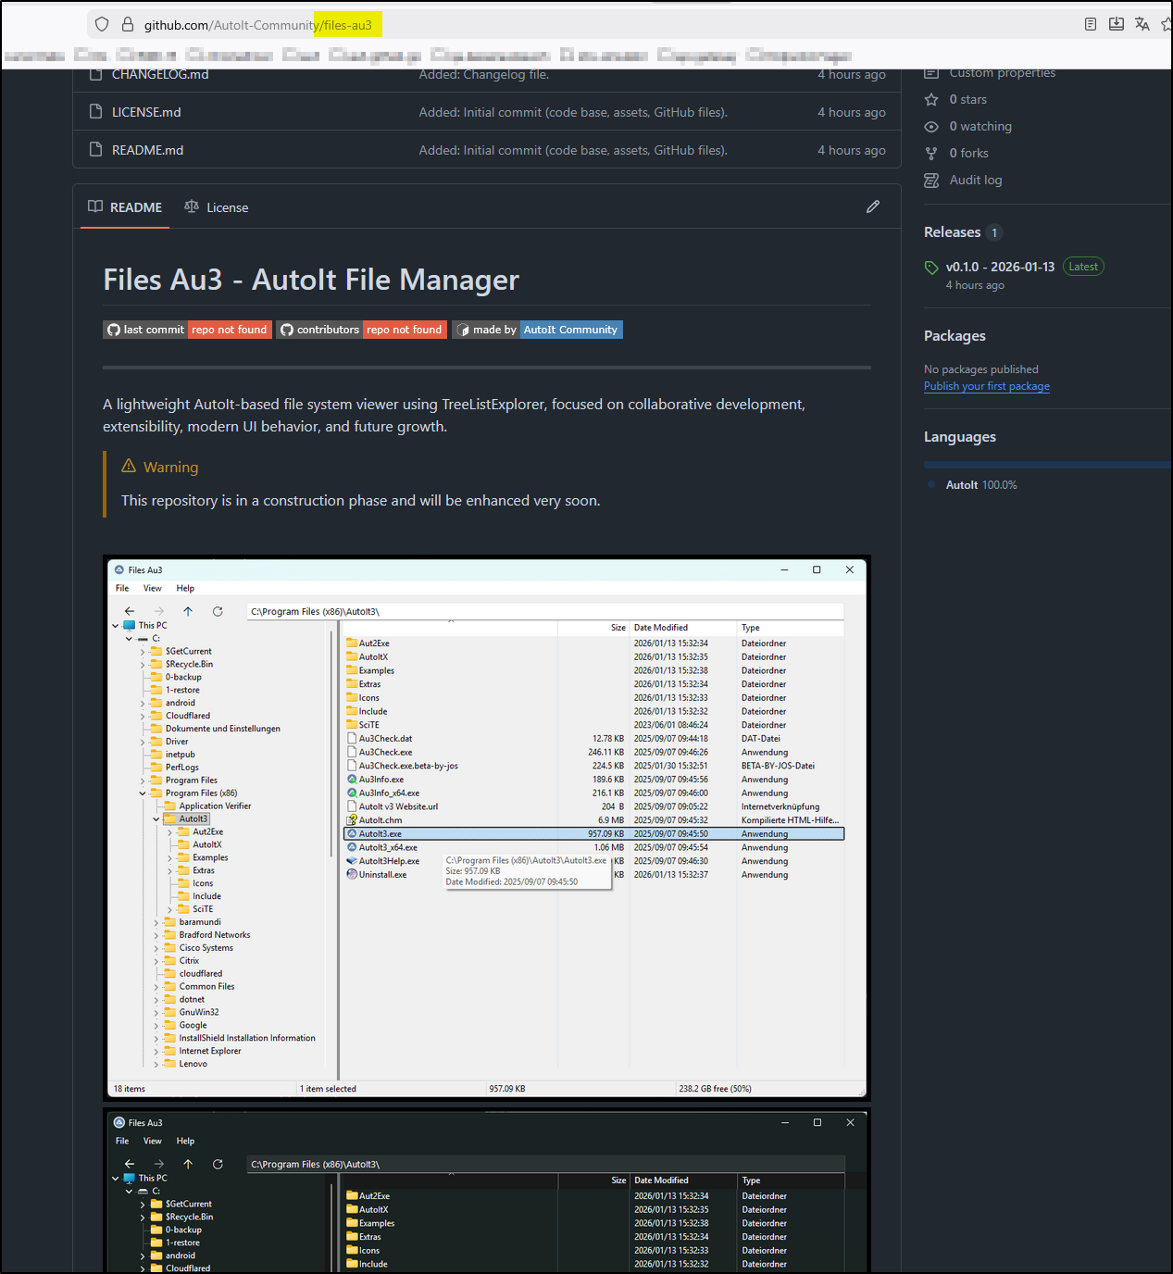This screenshot has height=1274, width=1173.
Task: Collapse the Autolt3 folder node
Action: pos(156,818)
